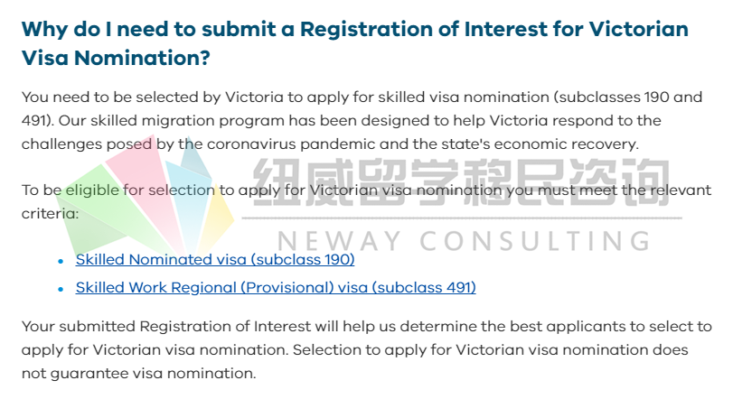
Task: Click the text "not guarantee visa nomination."
Action: (139, 374)
